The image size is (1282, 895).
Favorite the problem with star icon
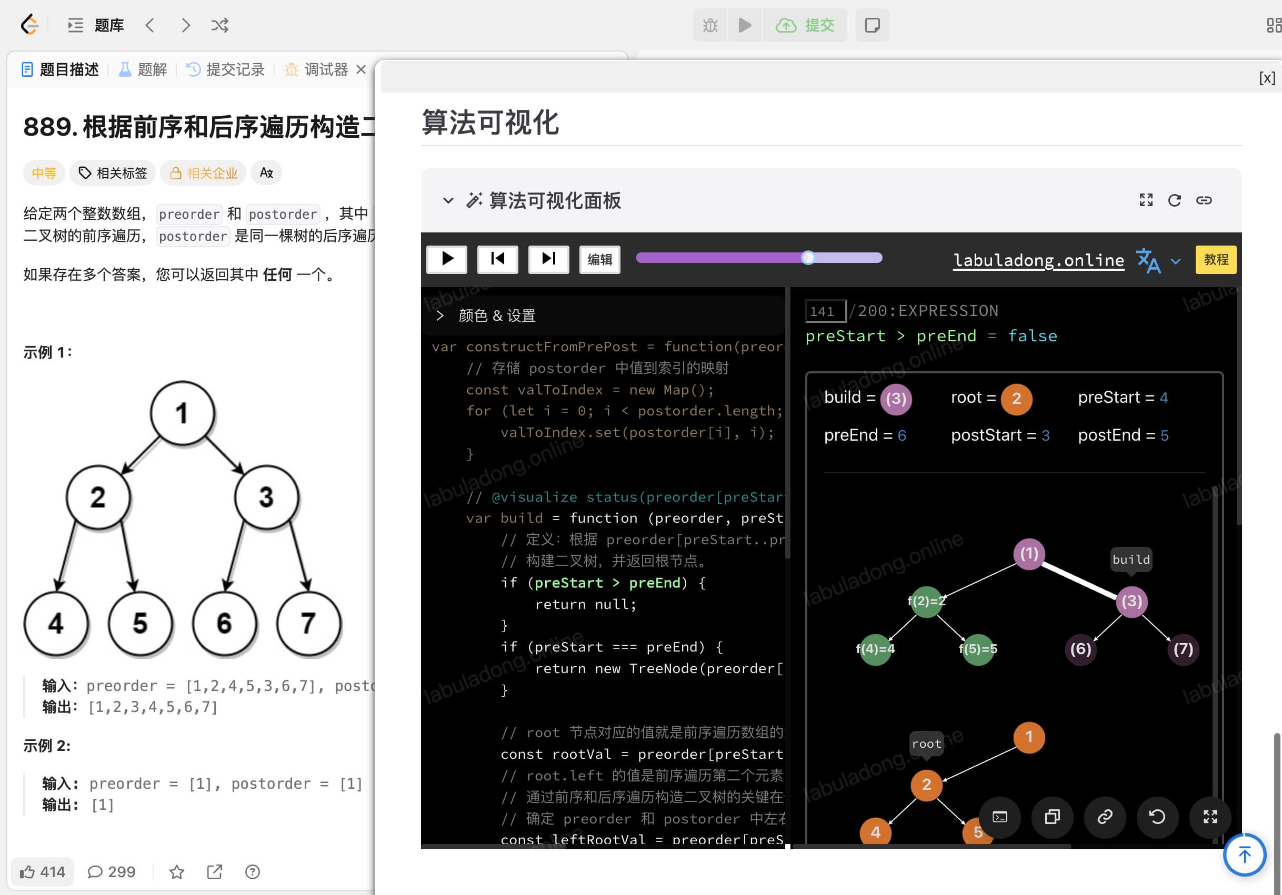pyautogui.click(x=176, y=871)
